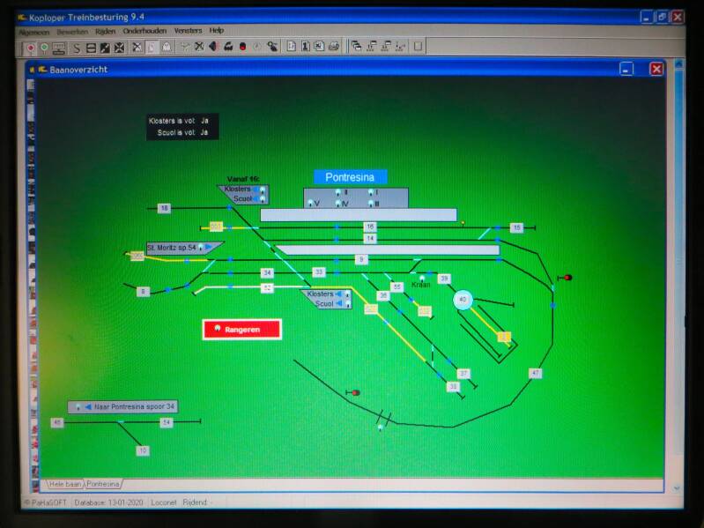Click the Loconet status bar entry

pos(164,502)
